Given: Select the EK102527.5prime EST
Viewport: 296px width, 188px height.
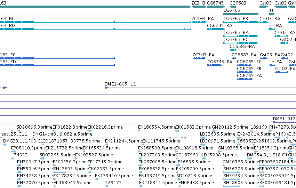Looking at the screenshot, I should [x=76, y=158].
